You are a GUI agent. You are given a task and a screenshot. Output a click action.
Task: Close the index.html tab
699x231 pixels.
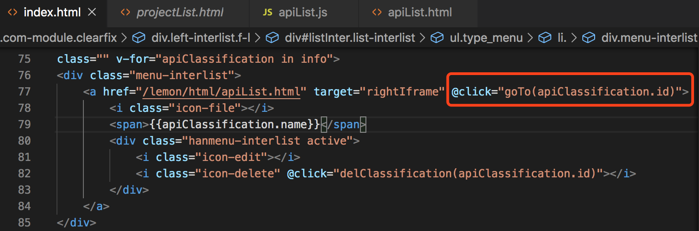pos(92,12)
